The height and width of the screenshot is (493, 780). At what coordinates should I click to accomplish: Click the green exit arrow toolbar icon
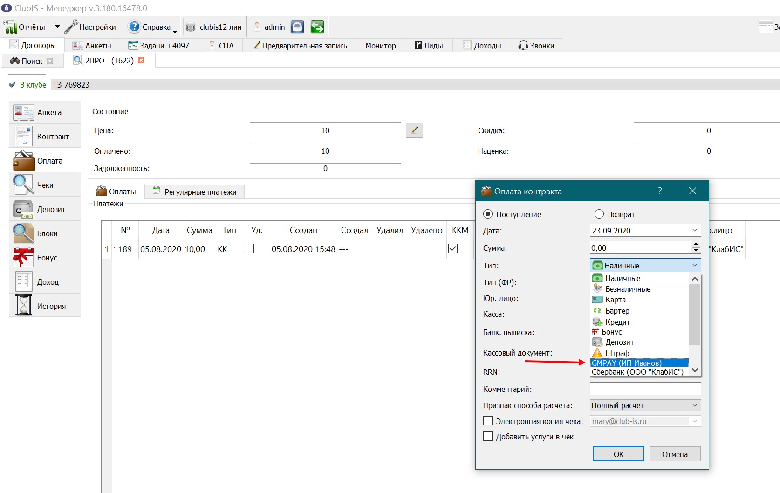(x=317, y=27)
